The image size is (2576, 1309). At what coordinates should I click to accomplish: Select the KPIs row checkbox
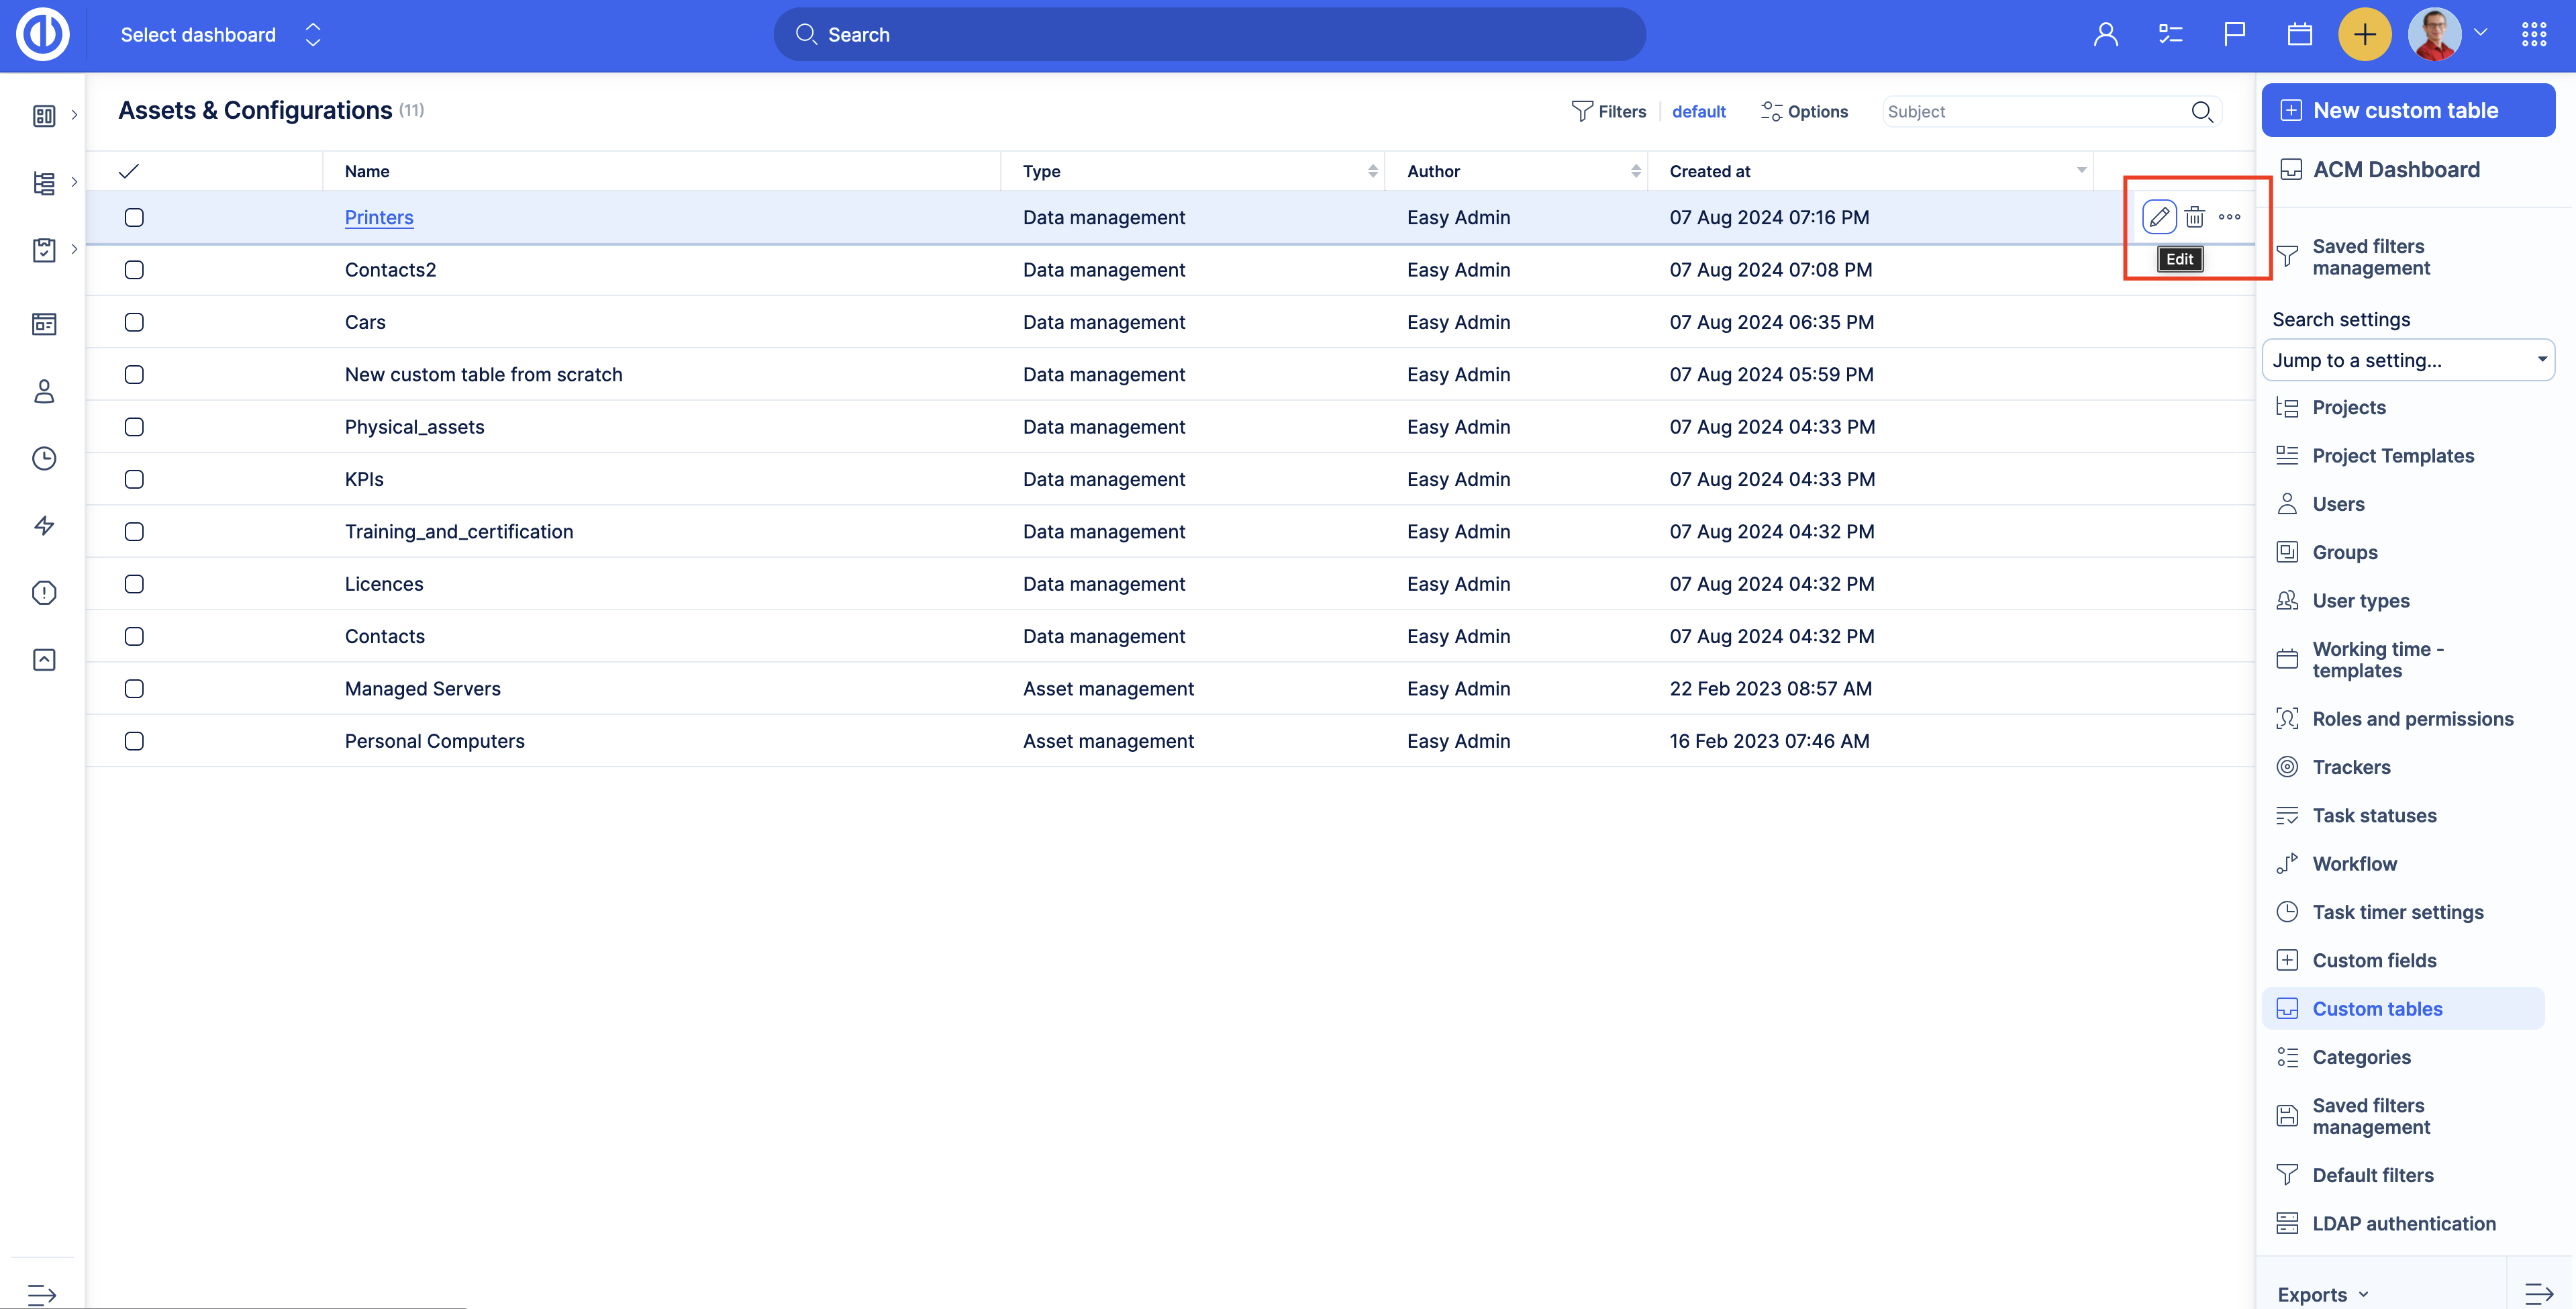(x=134, y=479)
